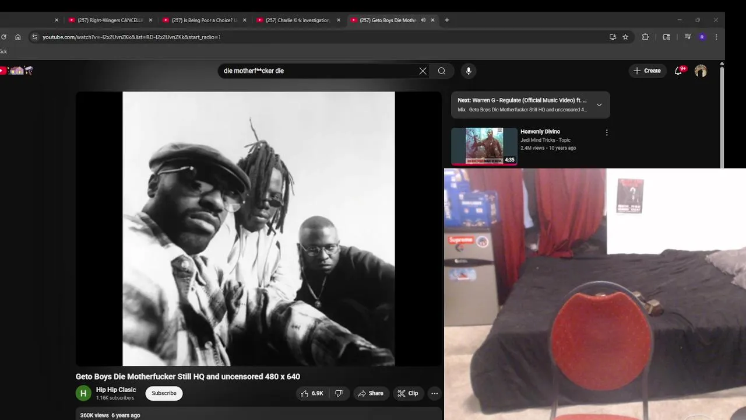Screen dimensions: 746x420
Task: Close the Charlie Kirk investigation tab
Action: [339, 20]
